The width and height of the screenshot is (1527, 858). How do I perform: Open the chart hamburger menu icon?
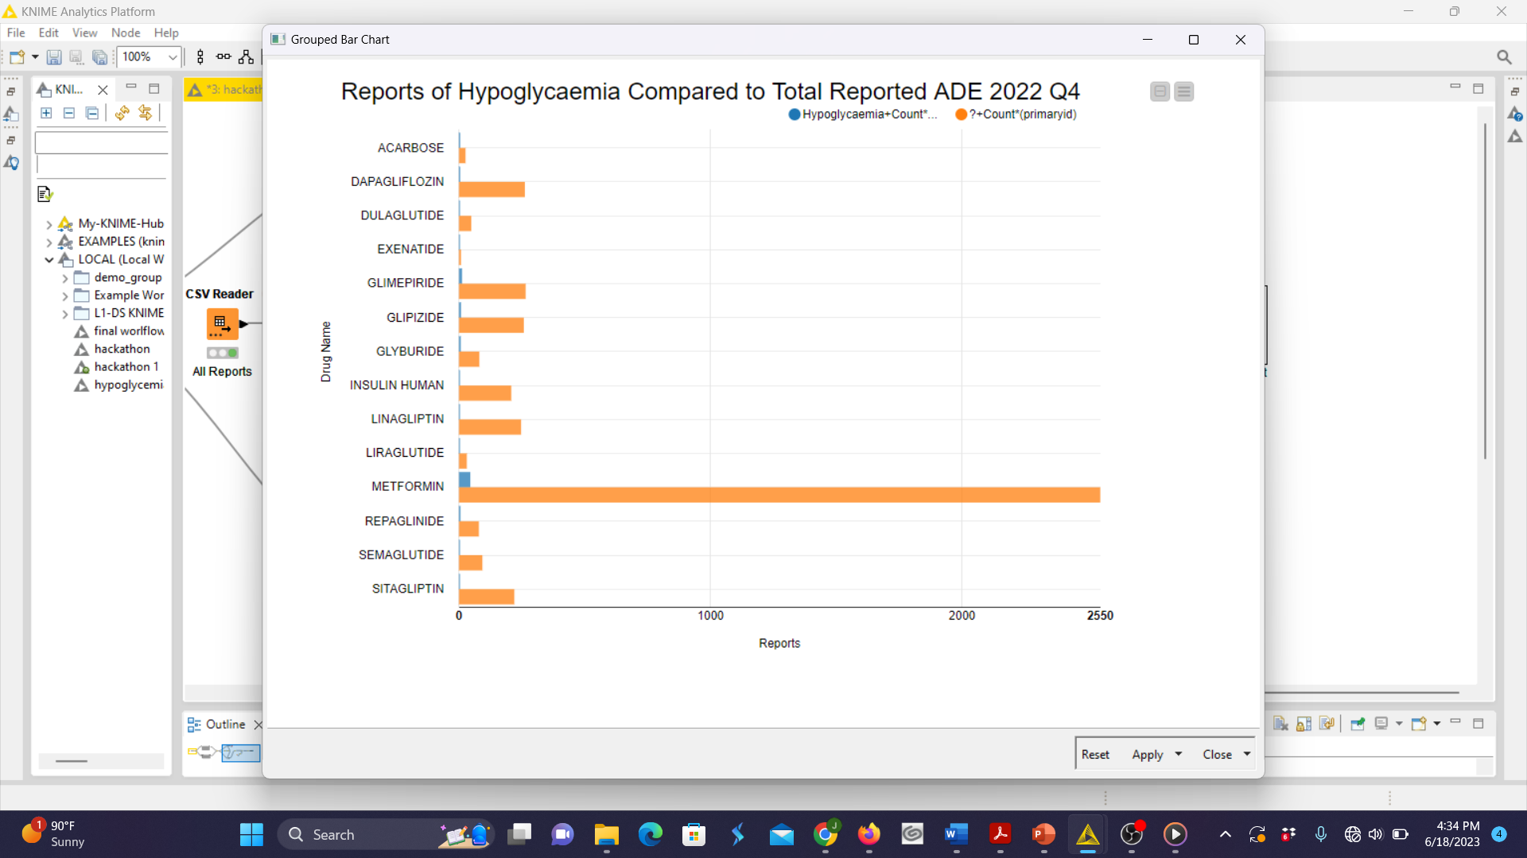[1183, 92]
